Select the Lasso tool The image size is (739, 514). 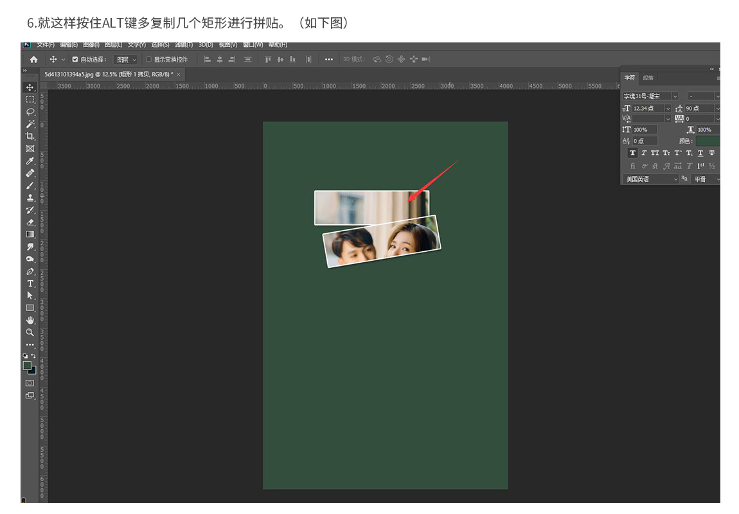pyautogui.click(x=30, y=112)
